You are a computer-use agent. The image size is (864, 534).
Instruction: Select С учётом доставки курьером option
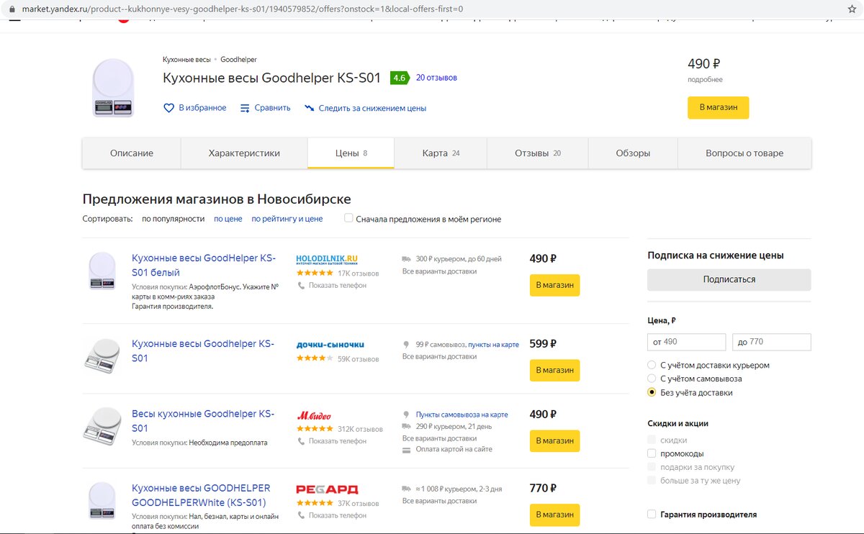pos(652,366)
